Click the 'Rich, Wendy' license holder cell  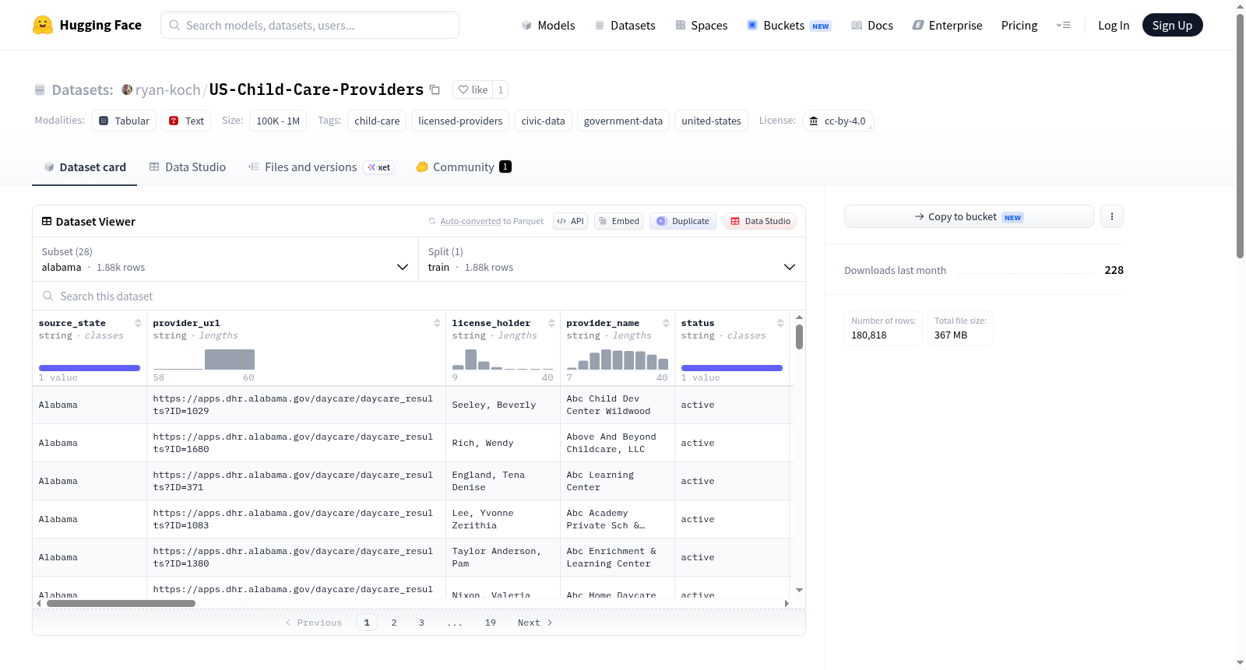tap(503, 443)
